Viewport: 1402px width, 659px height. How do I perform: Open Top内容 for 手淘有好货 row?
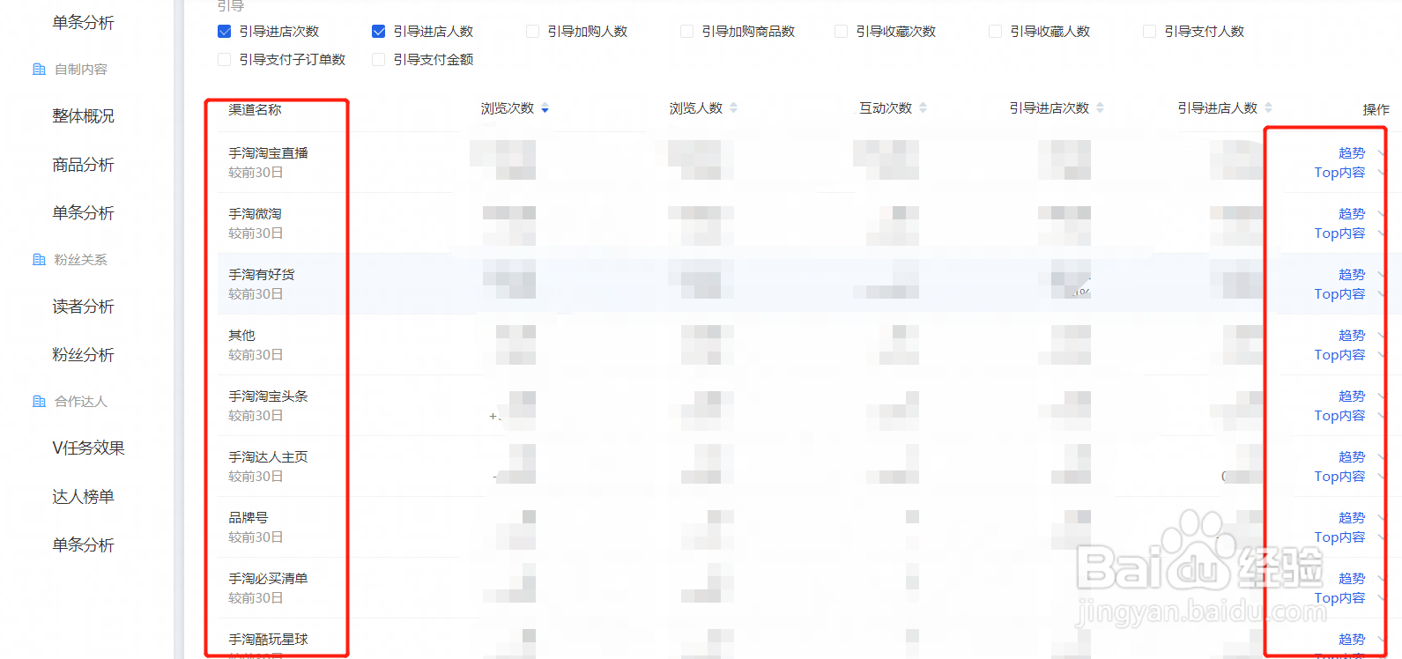coord(1339,294)
